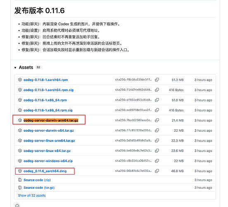Click hash text sha256:7ba162502aaa3e

(x=133, y=120)
